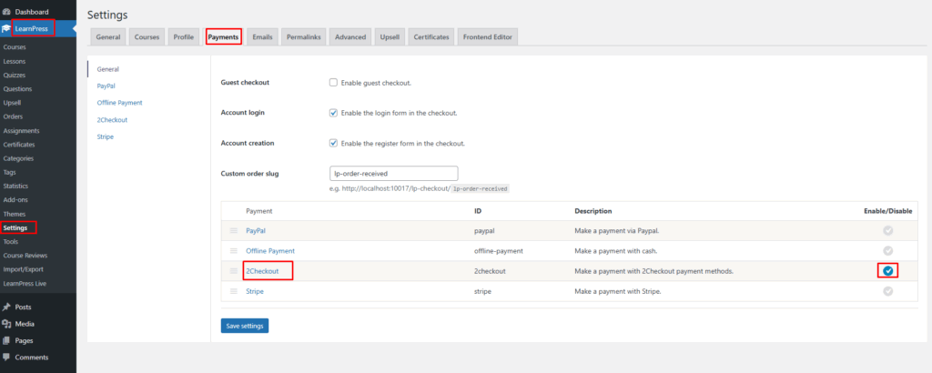This screenshot has height=373, width=932.
Task: Open the Certificates settings tab
Action: 431,36
